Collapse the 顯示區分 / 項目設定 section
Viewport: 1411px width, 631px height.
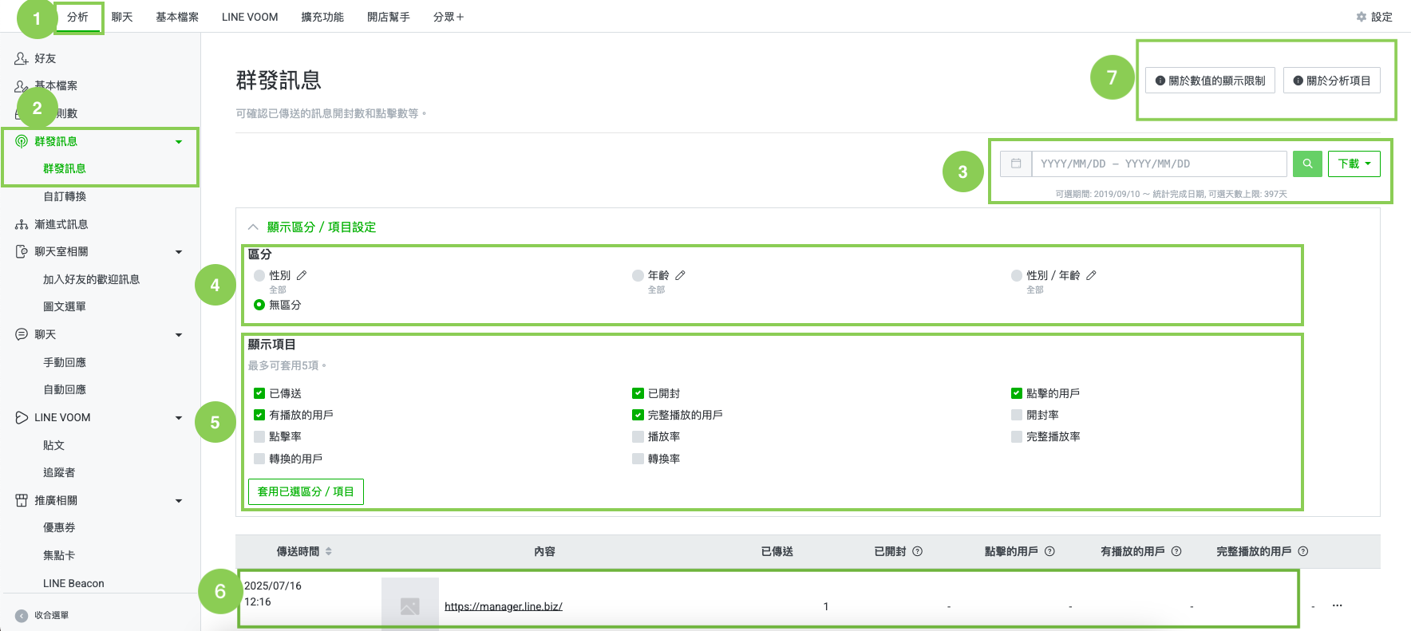tap(253, 227)
